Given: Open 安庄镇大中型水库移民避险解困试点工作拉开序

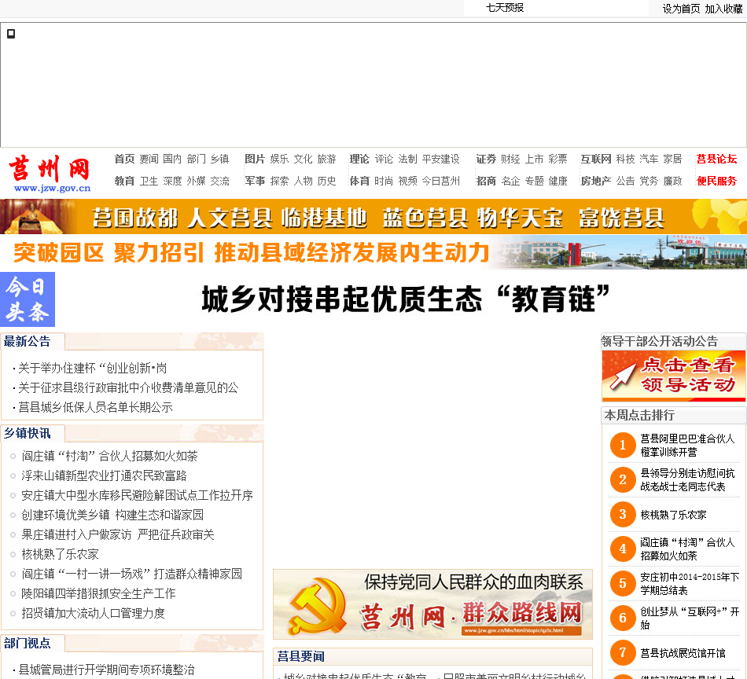Looking at the screenshot, I should pyautogui.click(x=137, y=495).
